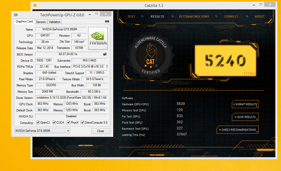The image size is (281, 171).
Task: Click the Subvendor value MSI (1462)
Action: tap(89, 60)
